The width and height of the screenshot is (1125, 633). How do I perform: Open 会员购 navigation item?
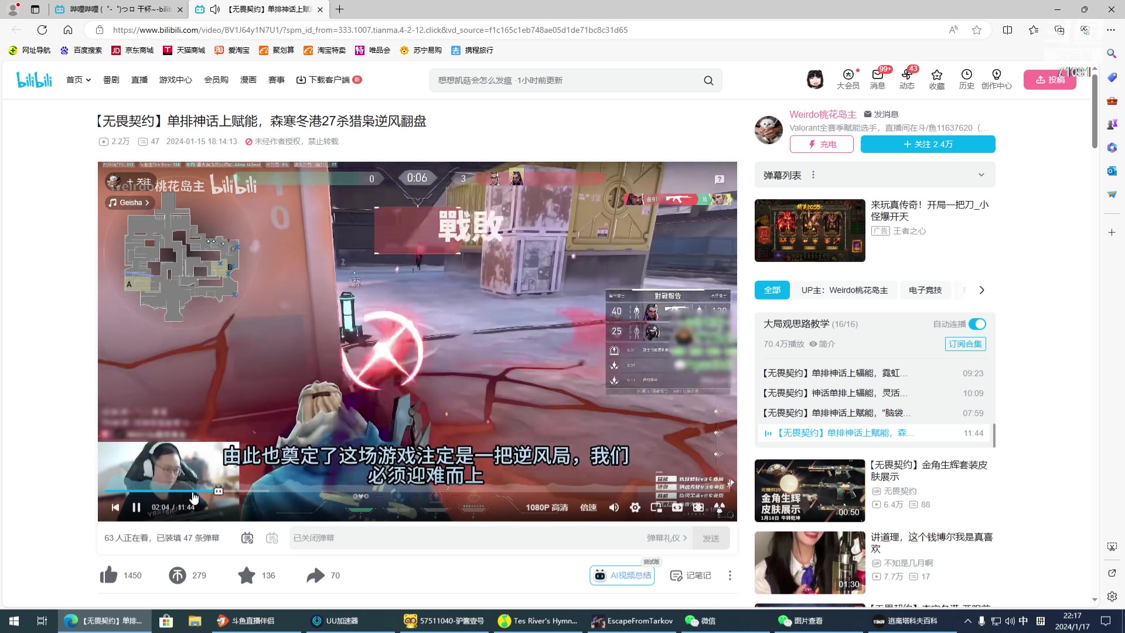point(216,80)
